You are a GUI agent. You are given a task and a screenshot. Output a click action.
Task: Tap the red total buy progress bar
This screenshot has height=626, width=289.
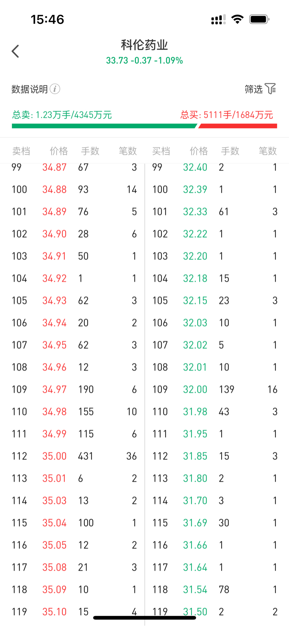(x=238, y=126)
